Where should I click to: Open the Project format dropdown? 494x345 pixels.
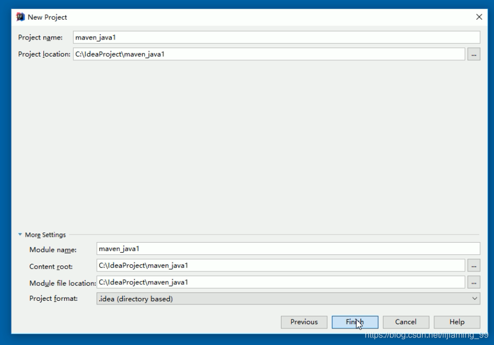(288, 299)
